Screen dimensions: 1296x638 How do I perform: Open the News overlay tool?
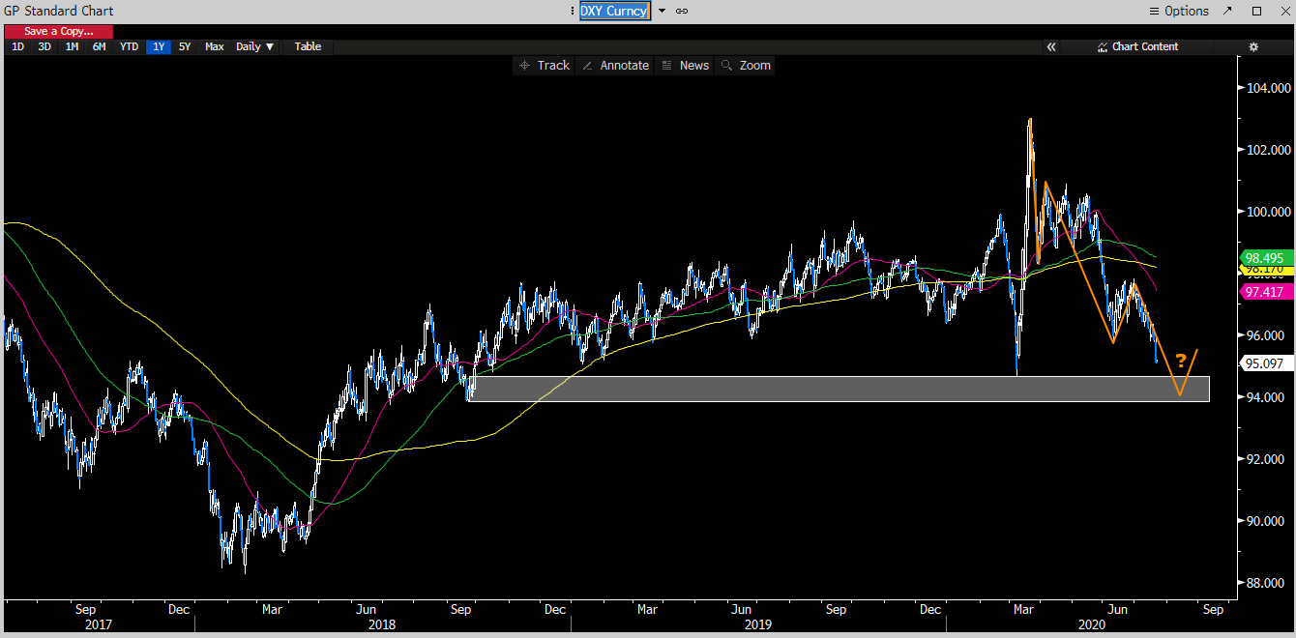(686, 65)
